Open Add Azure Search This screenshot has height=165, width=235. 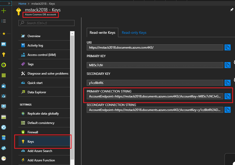44,151
